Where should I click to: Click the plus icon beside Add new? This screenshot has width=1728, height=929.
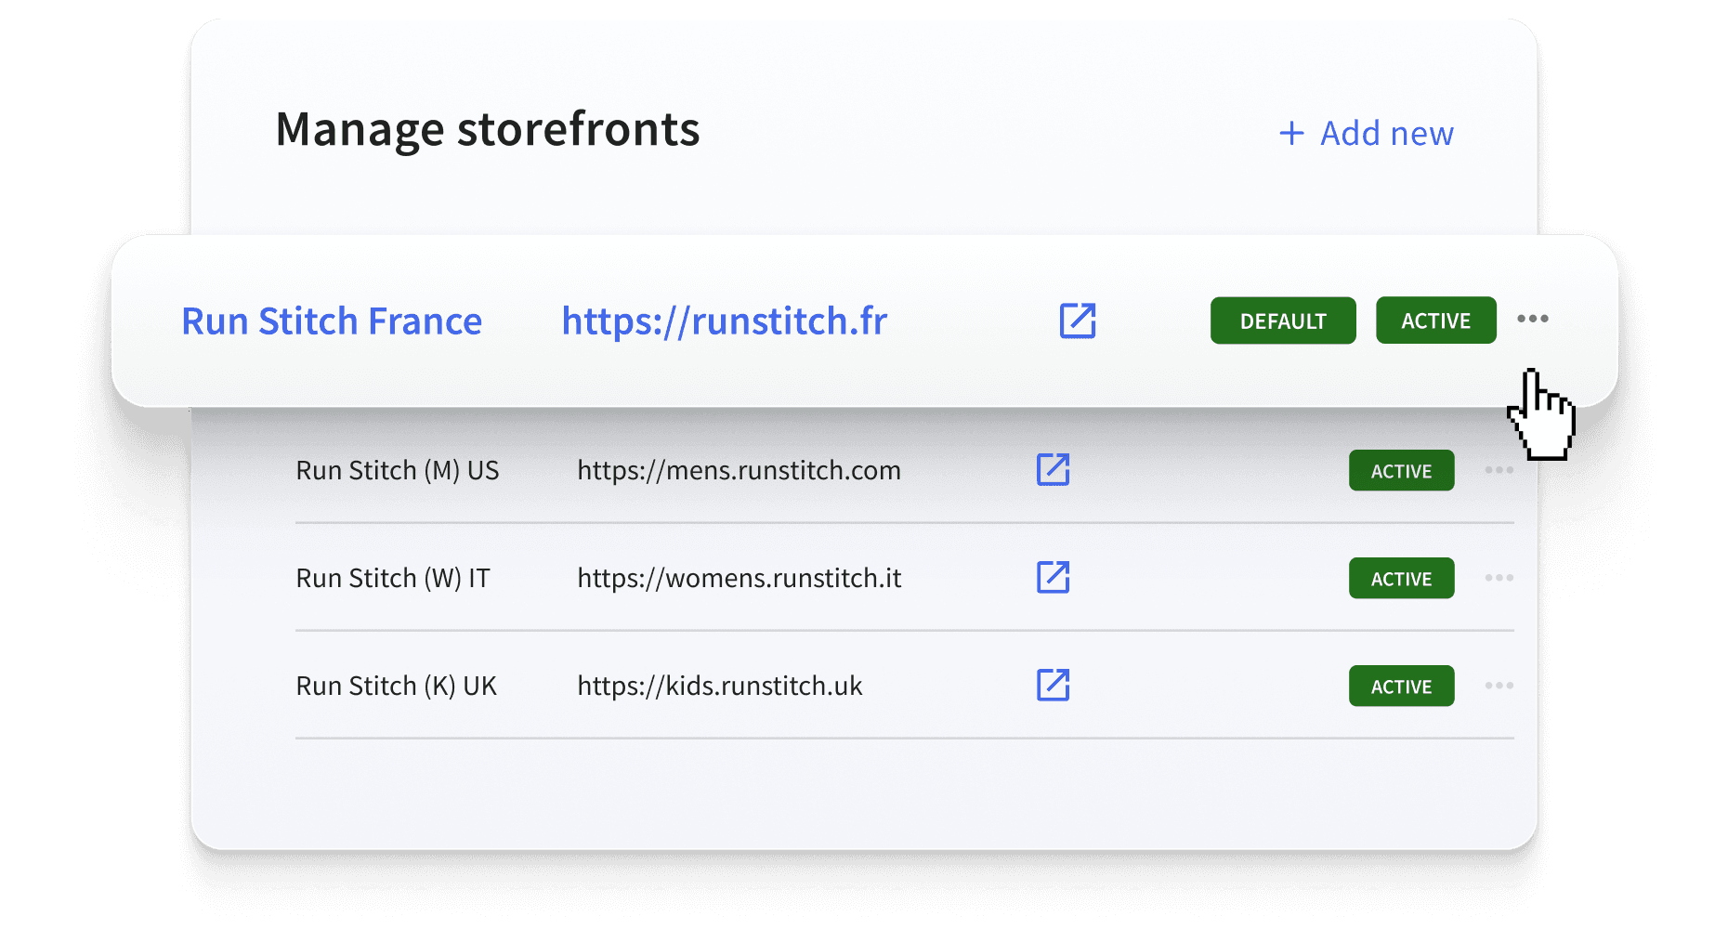(1291, 134)
